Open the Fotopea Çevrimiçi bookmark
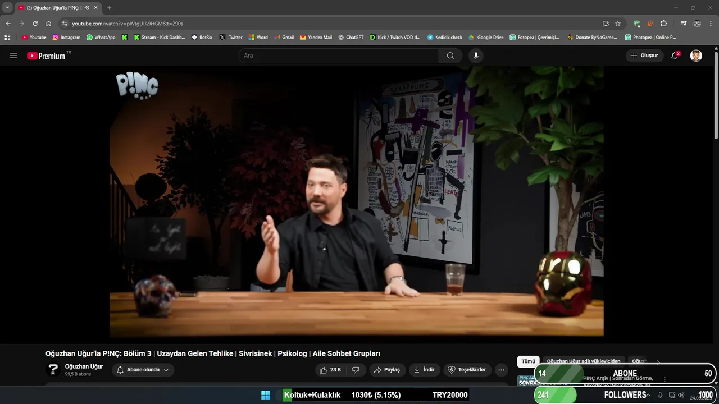This screenshot has height=404, width=719. (534, 37)
